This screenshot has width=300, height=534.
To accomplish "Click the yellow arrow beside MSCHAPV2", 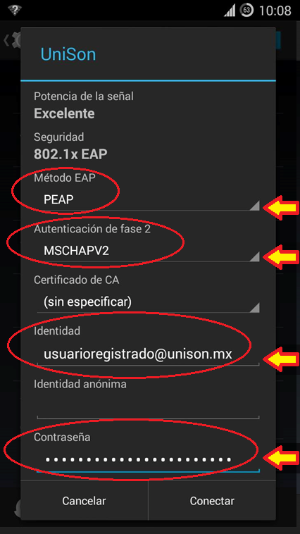I will pyautogui.click(x=281, y=258).
